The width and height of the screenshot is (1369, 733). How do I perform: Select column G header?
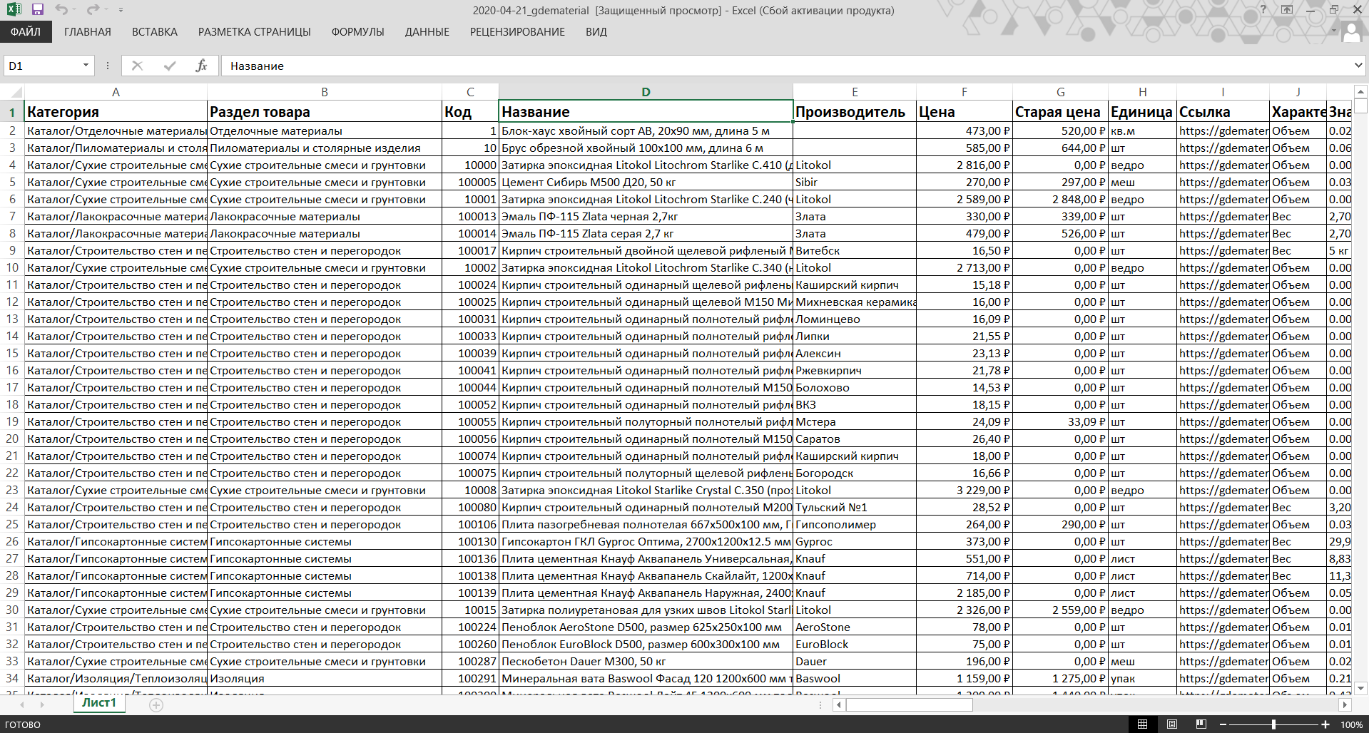point(1061,92)
